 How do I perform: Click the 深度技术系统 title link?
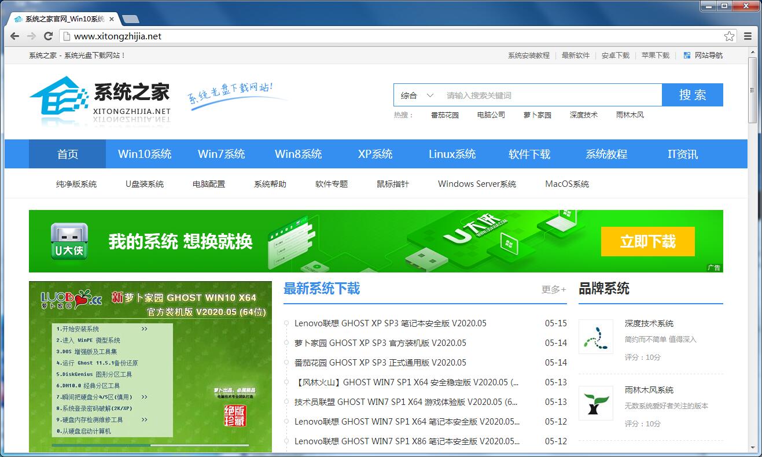[x=649, y=323]
